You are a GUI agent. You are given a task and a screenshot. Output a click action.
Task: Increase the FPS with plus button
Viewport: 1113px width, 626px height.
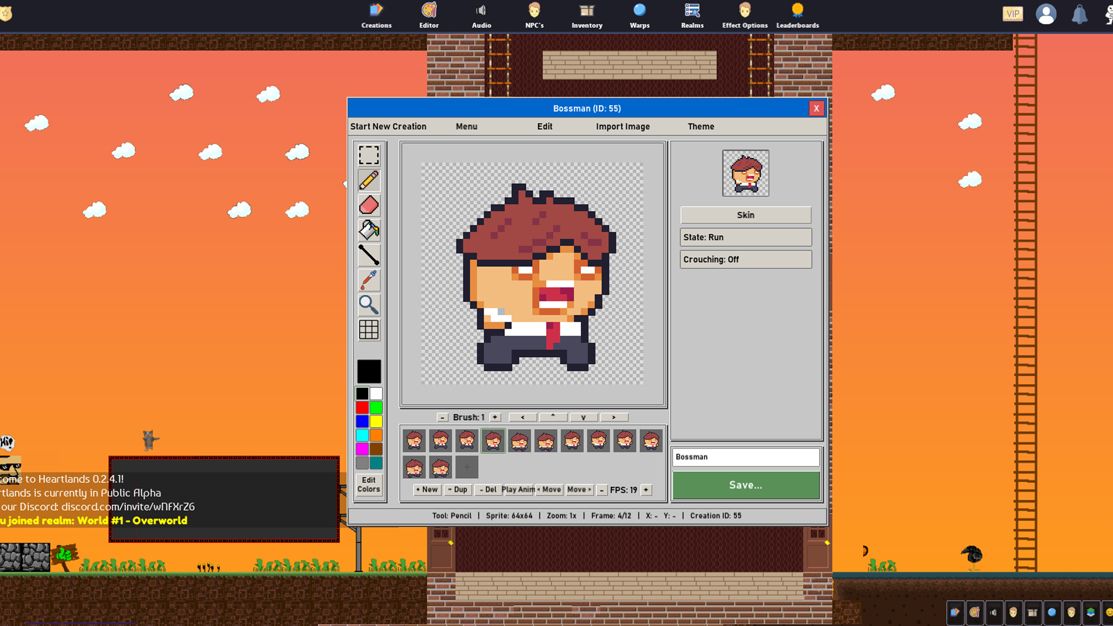[x=646, y=490]
